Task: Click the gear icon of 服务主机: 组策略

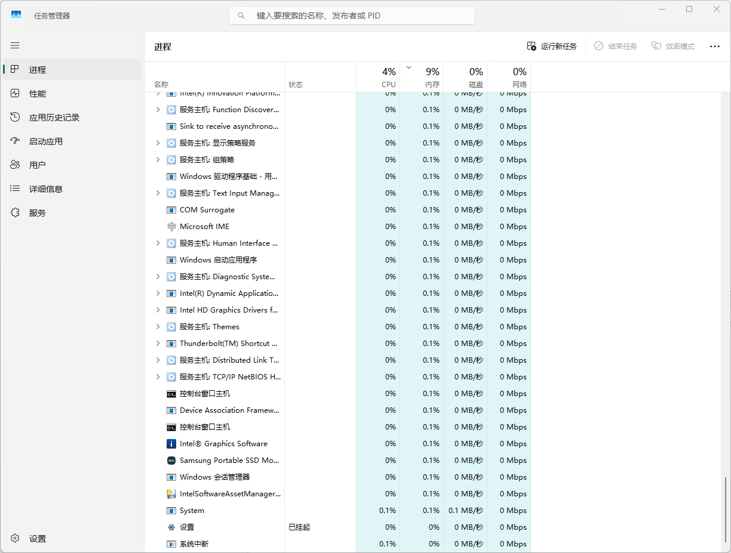Action: (x=171, y=160)
